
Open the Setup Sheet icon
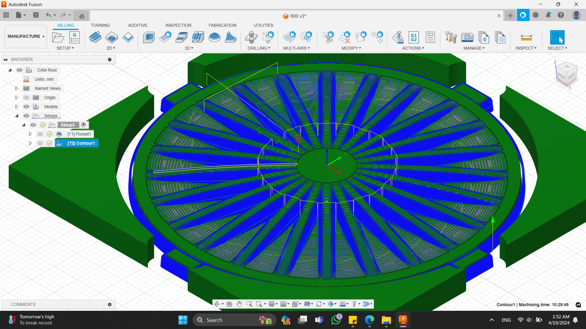[x=430, y=37]
